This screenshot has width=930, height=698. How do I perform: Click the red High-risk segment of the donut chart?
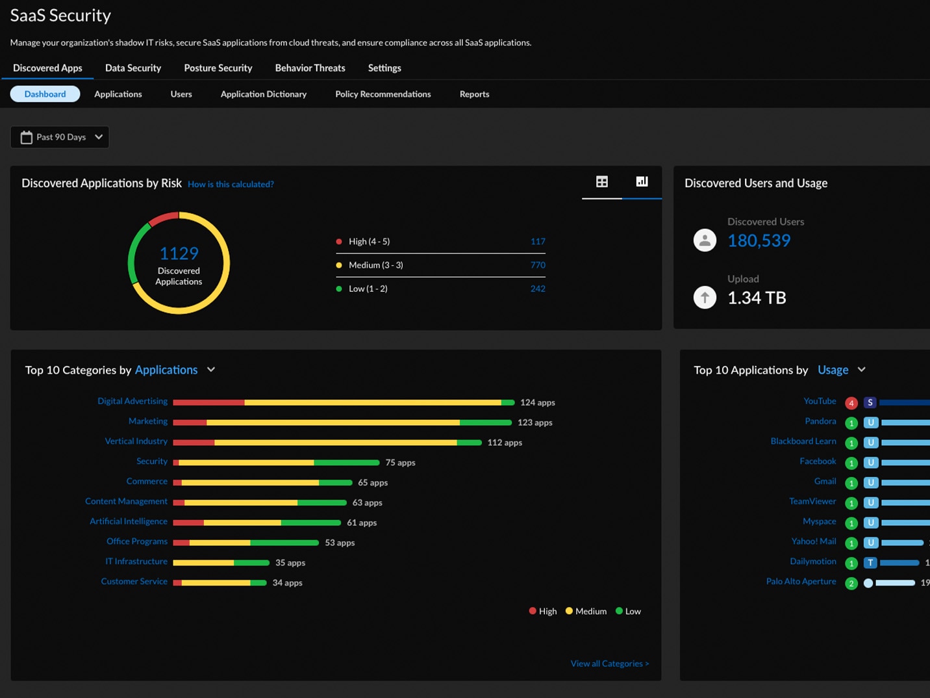click(x=162, y=216)
